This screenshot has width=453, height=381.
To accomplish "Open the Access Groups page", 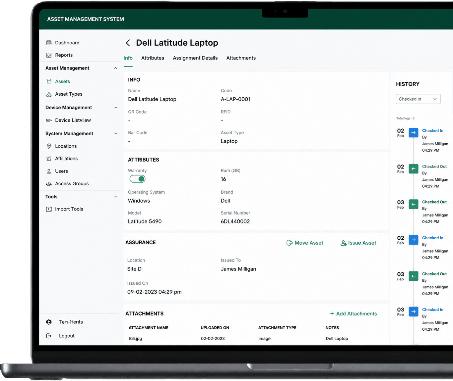I will pyautogui.click(x=72, y=184).
